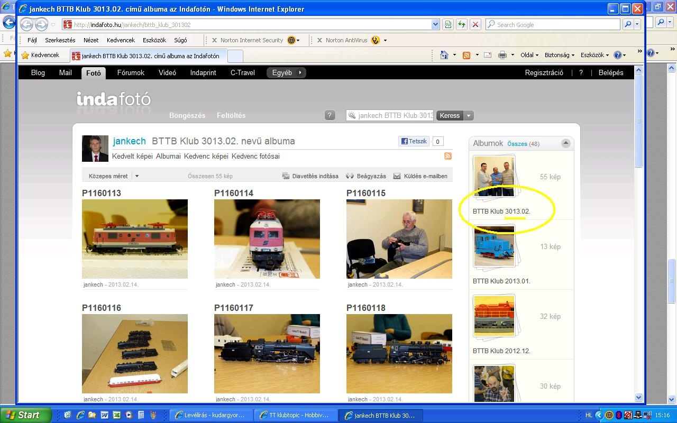
Task: Open the Nézet menu
Action: point(91,40)
